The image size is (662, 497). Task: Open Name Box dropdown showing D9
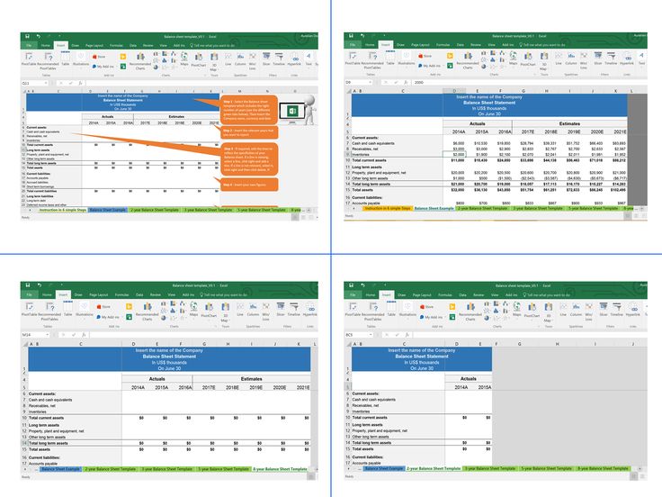click(370, 83)
